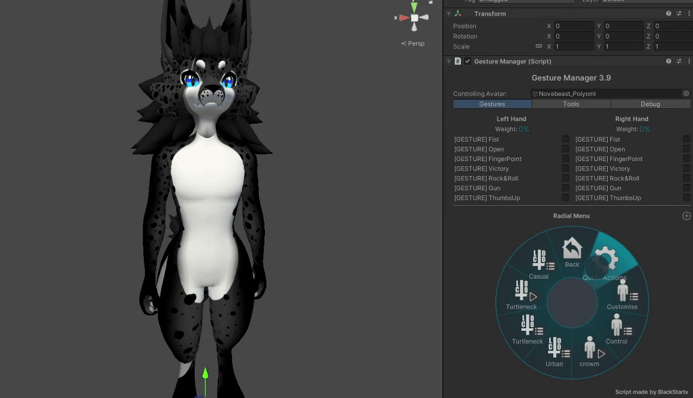Open the Gesture Manager presets icon

pyautogui.click(x=679, y=62)
